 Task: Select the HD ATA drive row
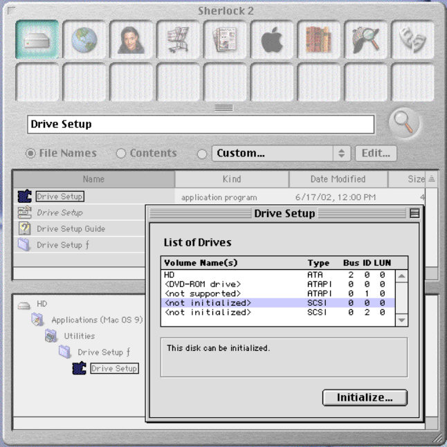tap(278, 275)
